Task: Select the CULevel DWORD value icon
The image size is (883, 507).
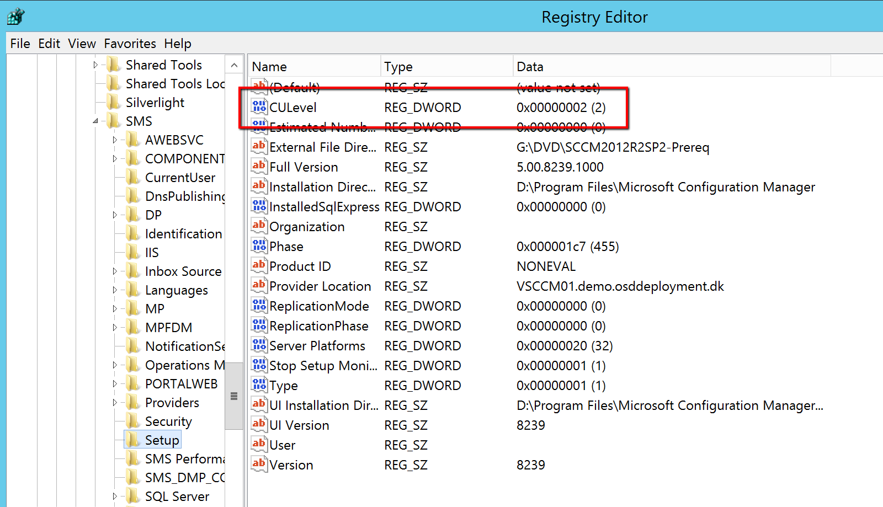Action: (x=259, y=107)
